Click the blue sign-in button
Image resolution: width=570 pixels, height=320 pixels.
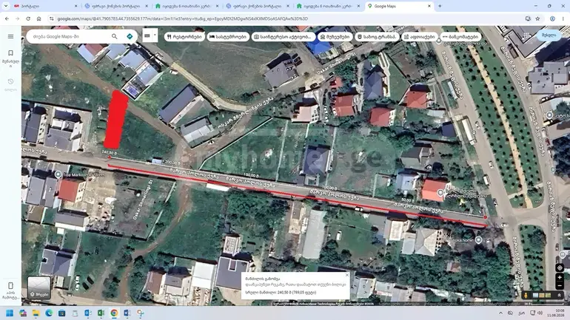coord(549,35)
